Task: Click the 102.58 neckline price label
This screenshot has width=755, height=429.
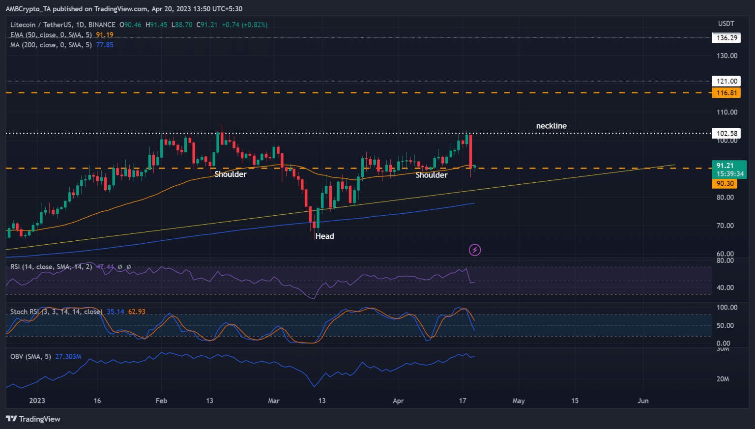Action: (x=726, y=133)
